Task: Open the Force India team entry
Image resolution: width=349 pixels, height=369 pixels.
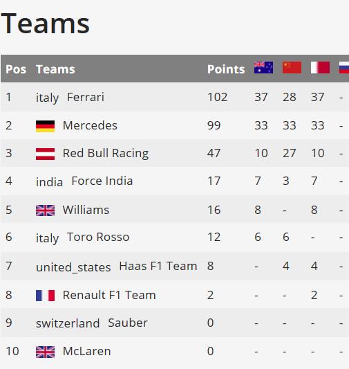Action: click(x=102, y=181)
